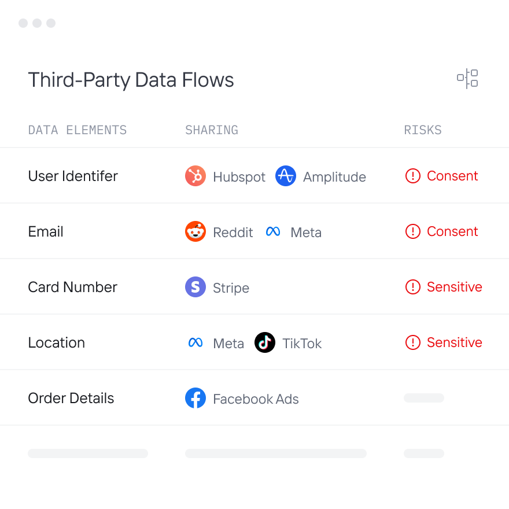This screenshot has height=509, width=509.
Task: Click alert icon in Card Number row
Action: [412, 287]
